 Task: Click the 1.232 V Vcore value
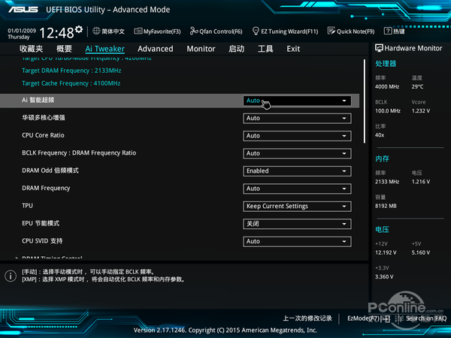click(421, 110)
